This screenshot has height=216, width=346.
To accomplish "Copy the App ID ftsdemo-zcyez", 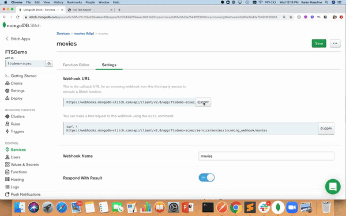I will click(x=49, y=63).
